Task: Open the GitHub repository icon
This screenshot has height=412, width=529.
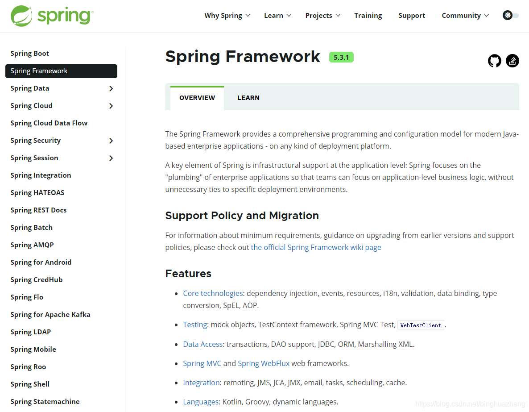Action: (495, 61)
